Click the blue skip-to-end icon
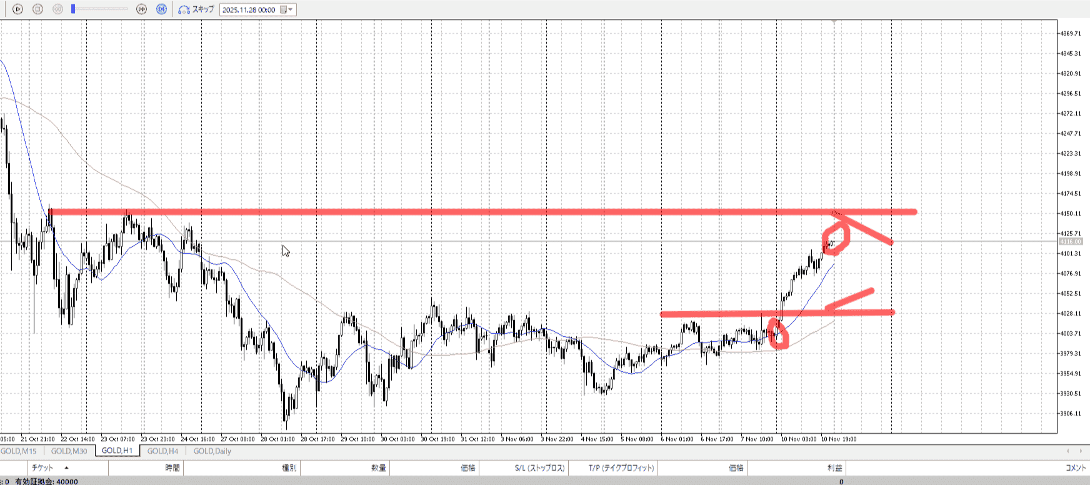The image size is (1090, 485). 161,9
